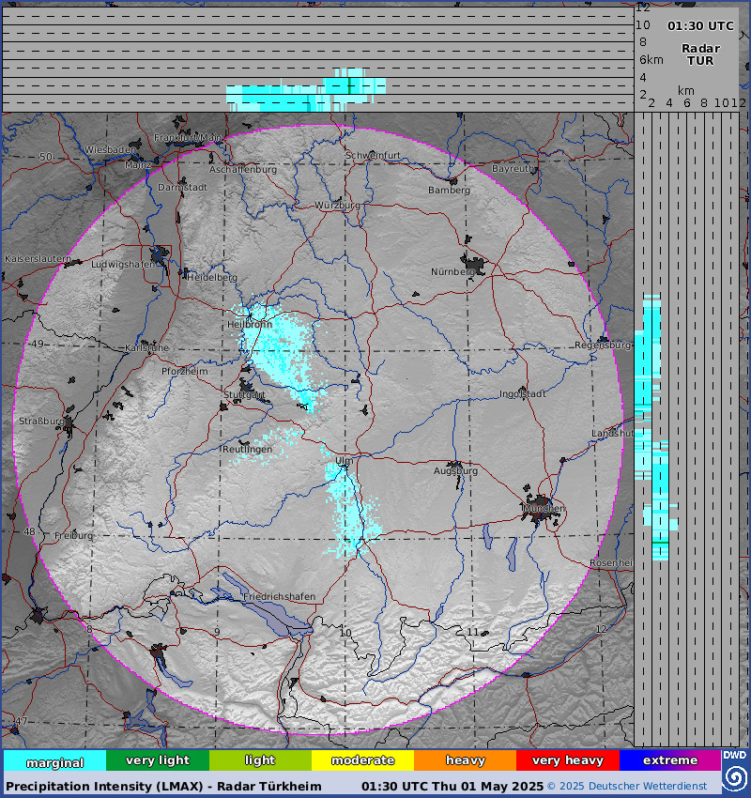
Task: Click the Heilbronn city label
Action: (250, 324)
